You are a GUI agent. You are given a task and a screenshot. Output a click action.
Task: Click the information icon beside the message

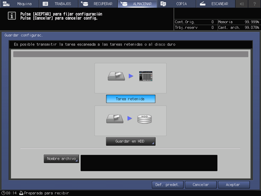tap(12, 16)
